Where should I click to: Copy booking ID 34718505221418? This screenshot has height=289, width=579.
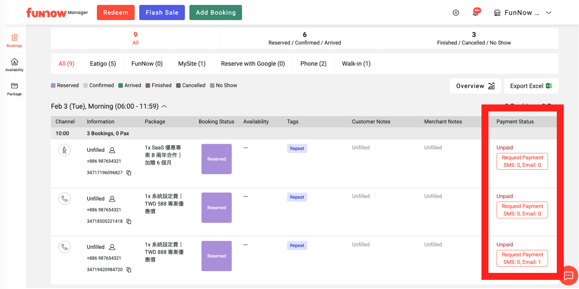tap(129, 222)
